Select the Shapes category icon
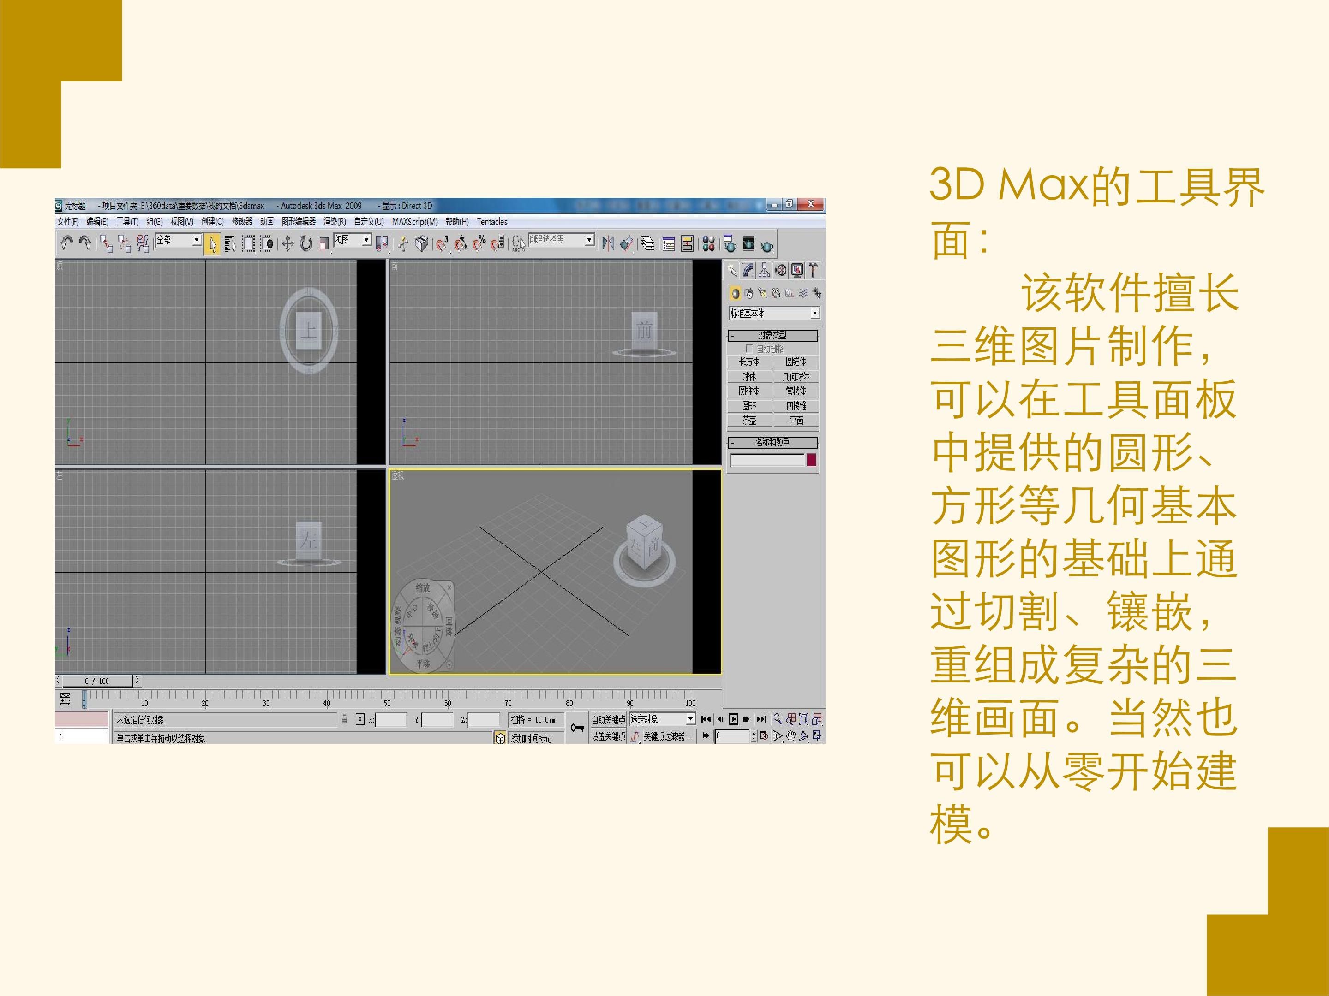 (748, 294)
